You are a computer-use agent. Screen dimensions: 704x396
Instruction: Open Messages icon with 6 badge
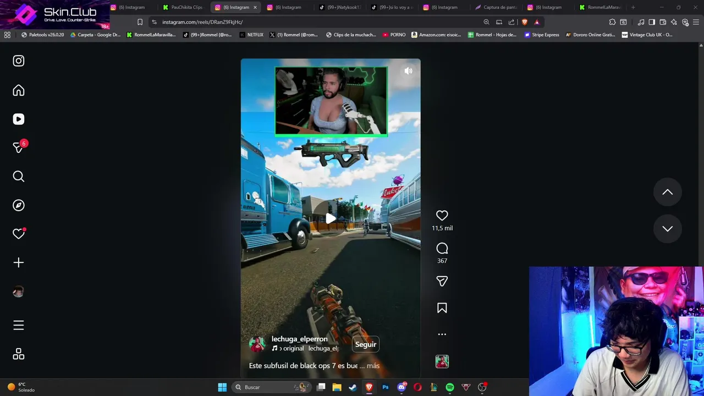pyautogui.click(x=19, y=147)
